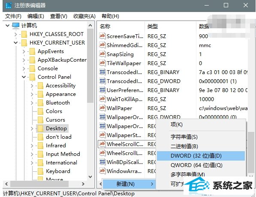Select the UserPreferen... binary value icon
The height and width of the screenshot is (197, 256).
[102, 90]
